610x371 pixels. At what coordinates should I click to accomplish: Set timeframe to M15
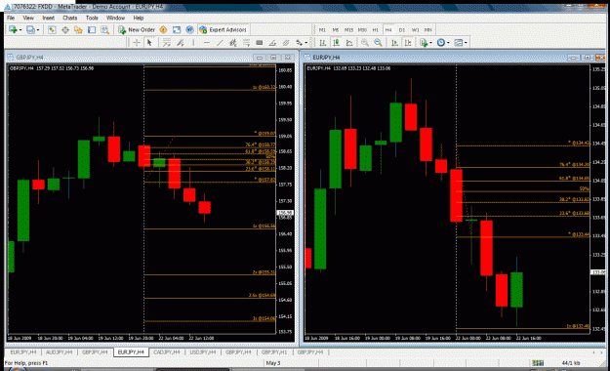pyautogui.click(x=348, y=30)
